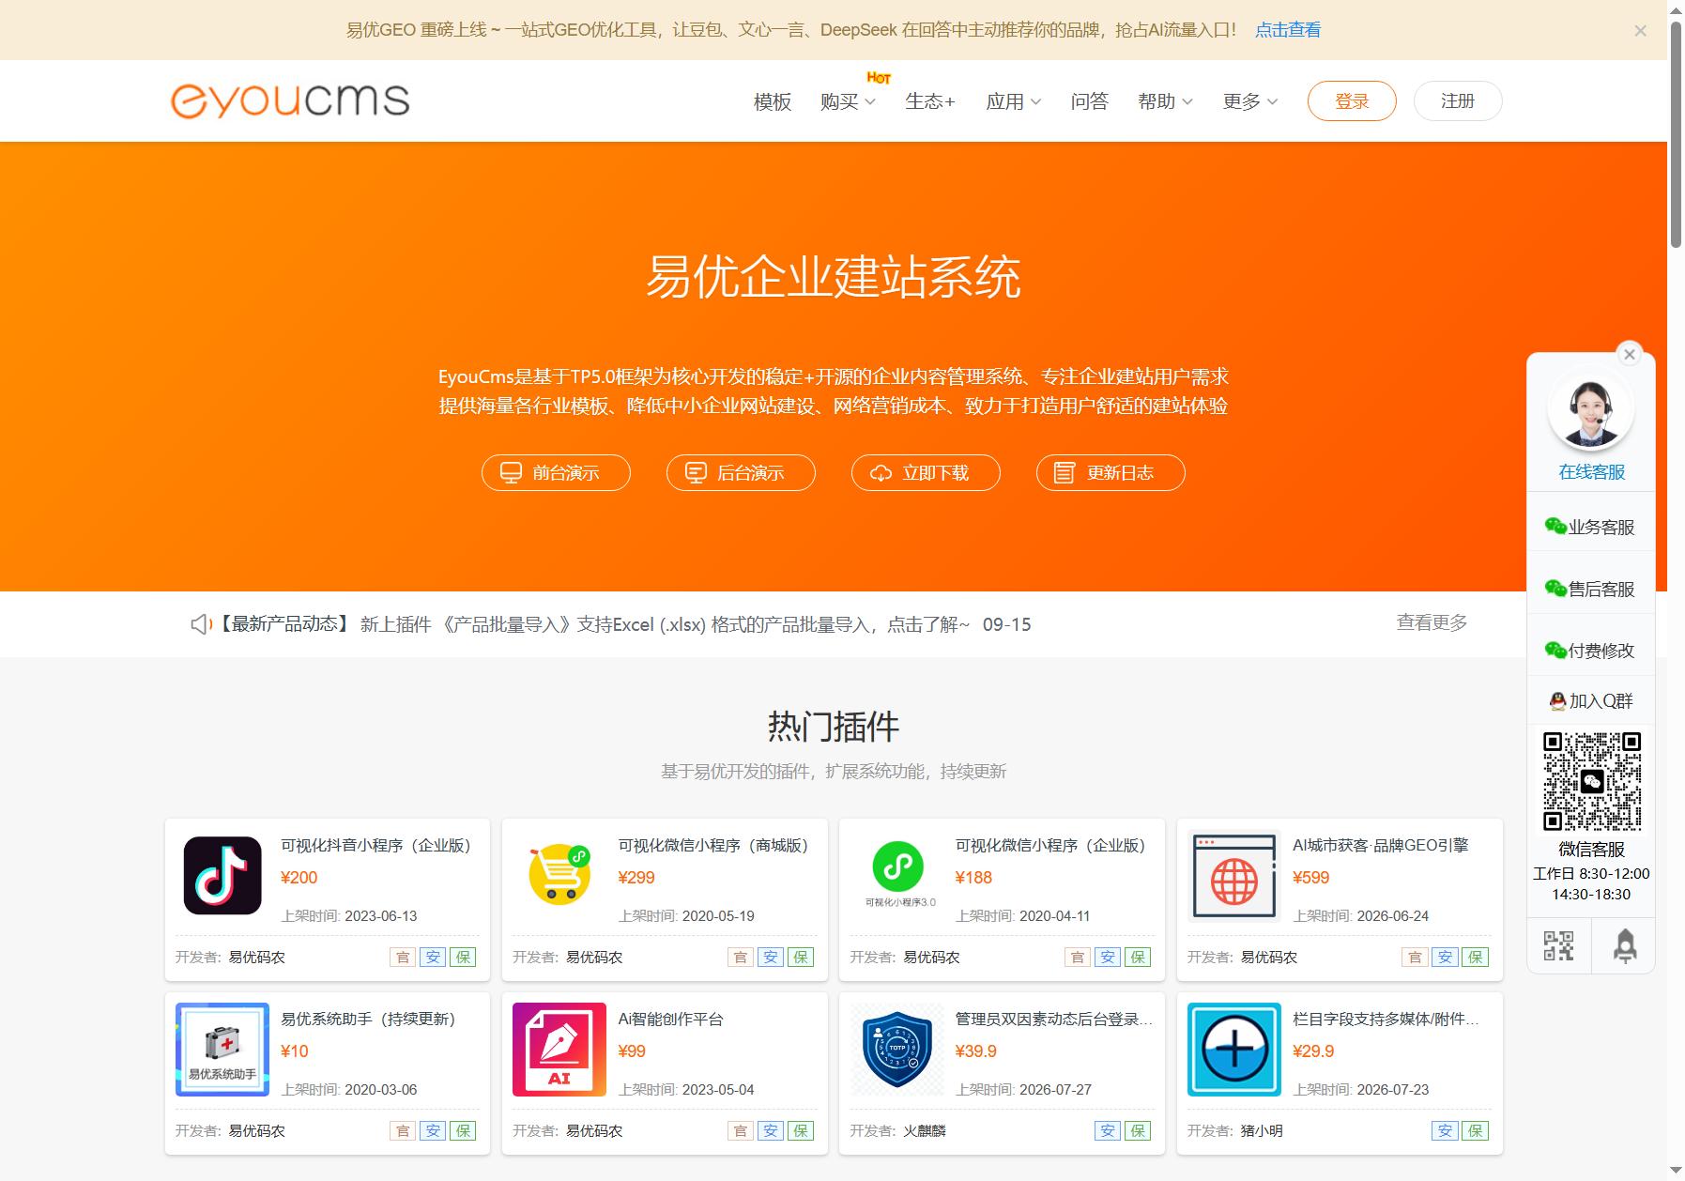Click 安 badge on 管理员双因素 card
The width and height of the screenshot is (1685, 1181).
(x=1108, y=1131)
